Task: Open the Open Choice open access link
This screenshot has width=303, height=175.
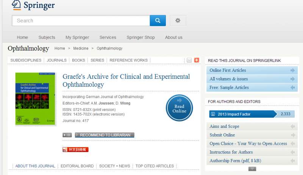Action: pos(248,144)
